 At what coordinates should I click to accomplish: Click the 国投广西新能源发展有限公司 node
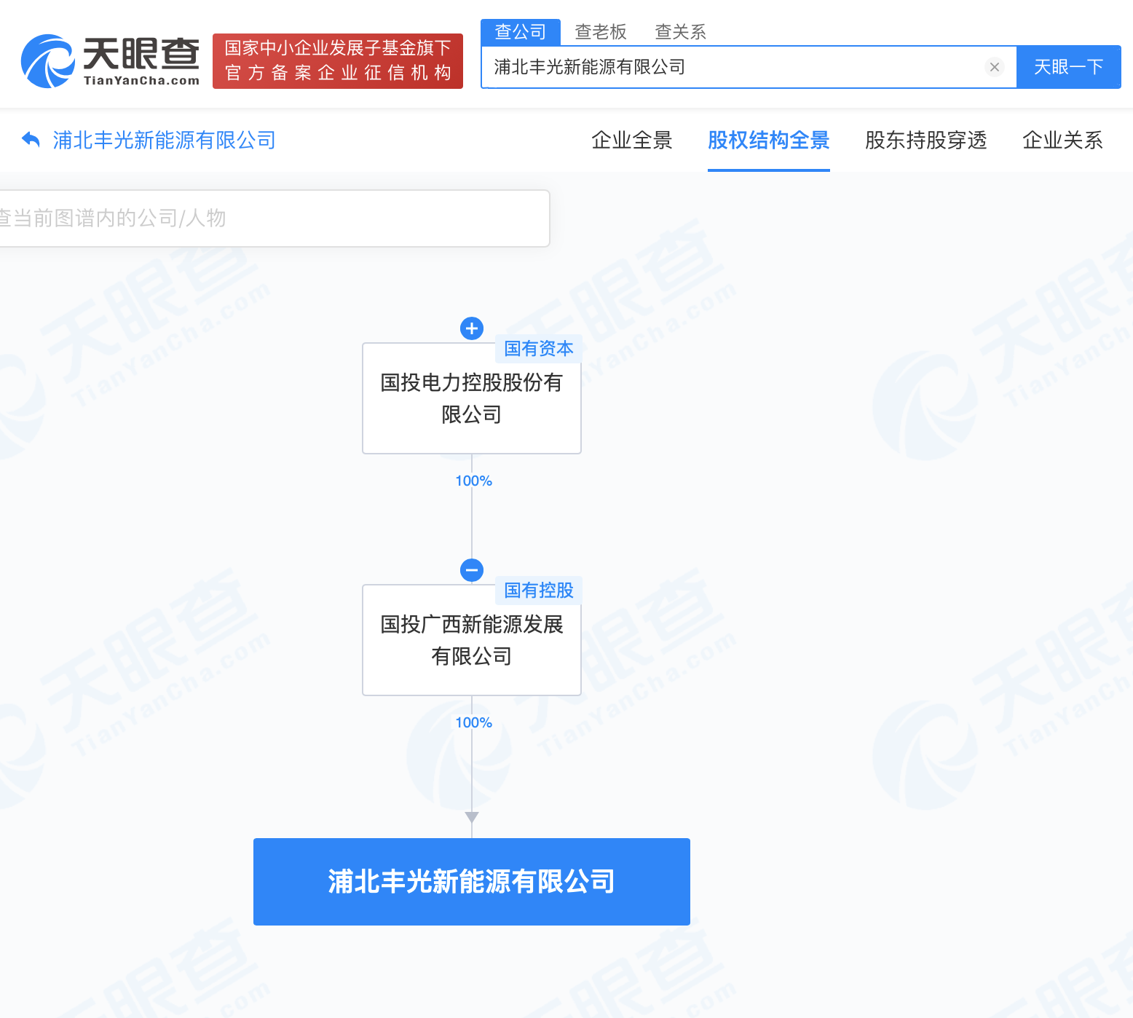tap(472, 640)
